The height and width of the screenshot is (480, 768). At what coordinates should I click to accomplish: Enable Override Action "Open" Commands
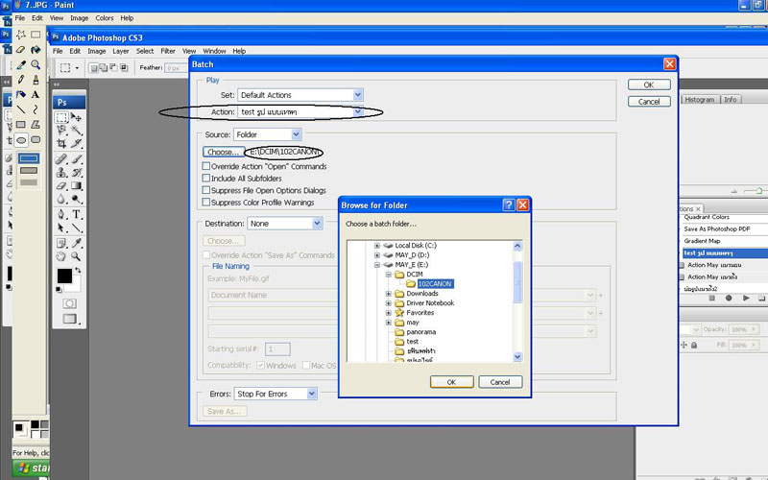point(206,166)
